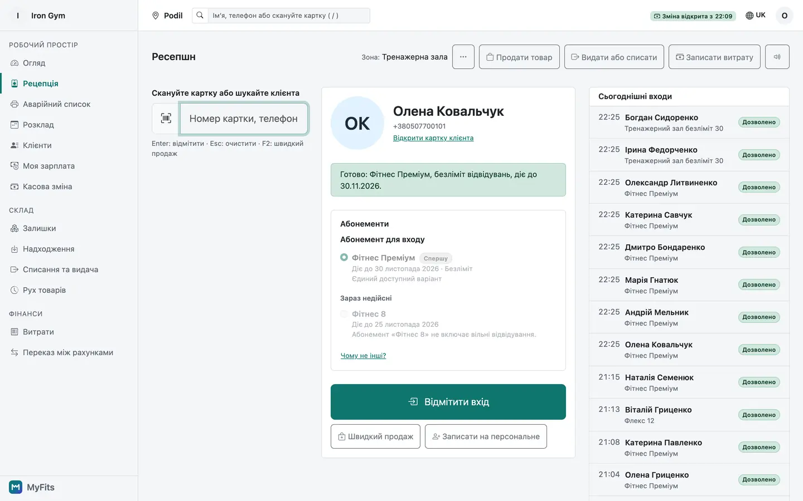Click the Швидкий продаж button

coord(375,436)
